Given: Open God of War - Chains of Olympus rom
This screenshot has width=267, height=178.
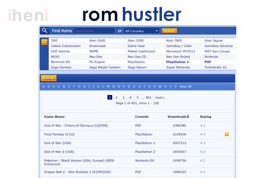Looking at the screenshot, I should pos(76,125).
